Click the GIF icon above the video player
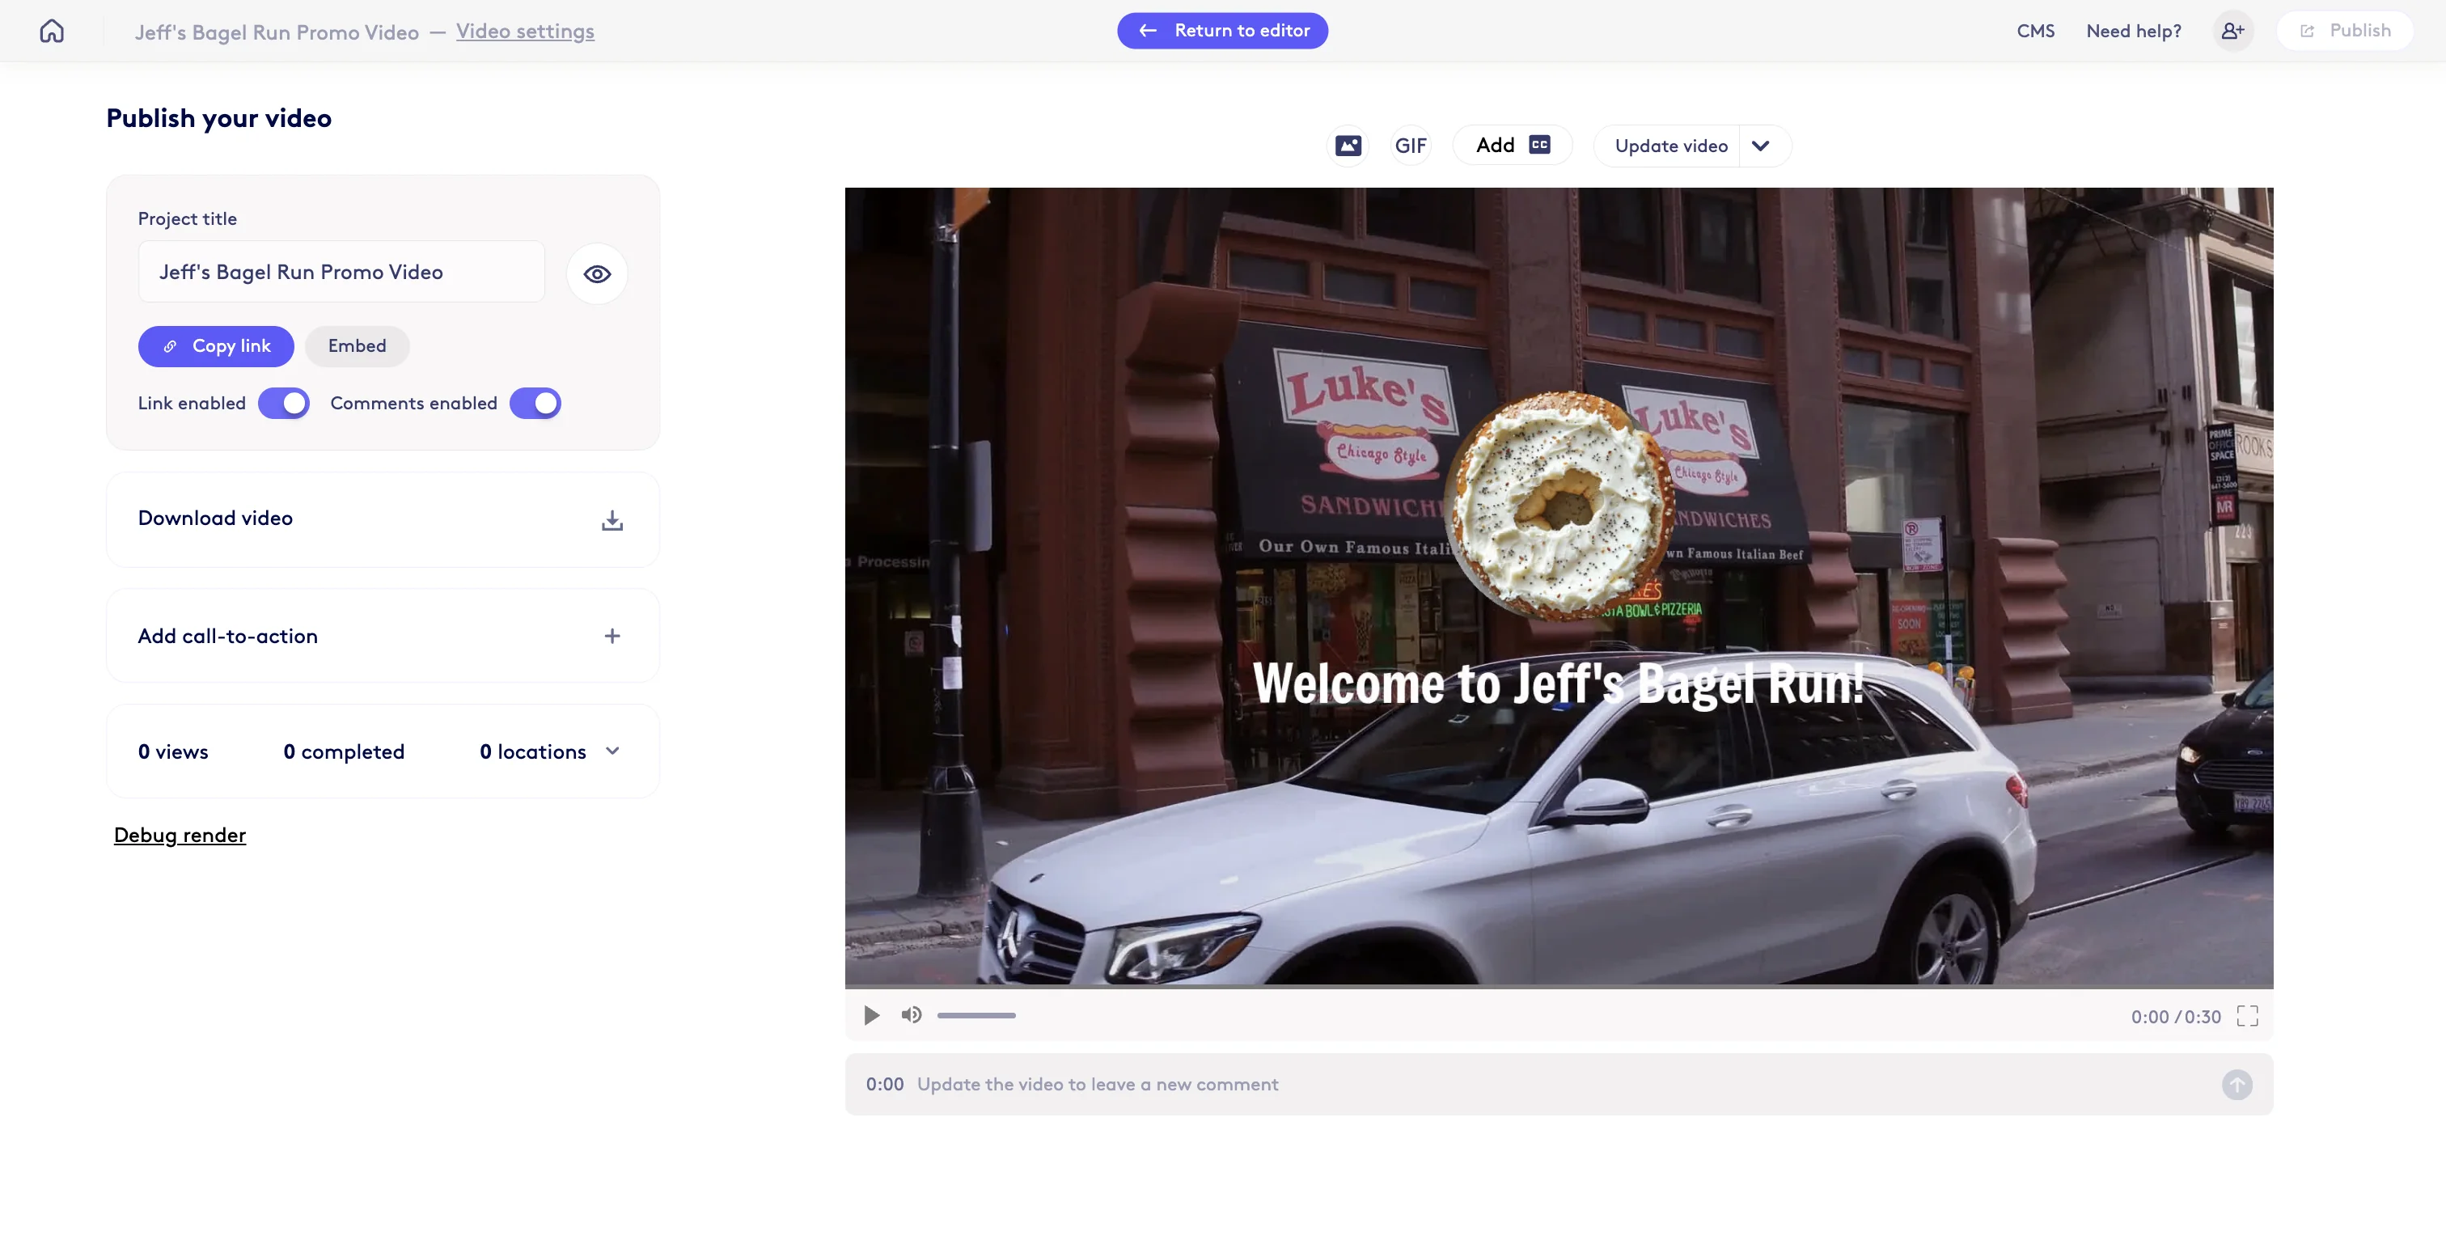 click(x=1410, y=144)
